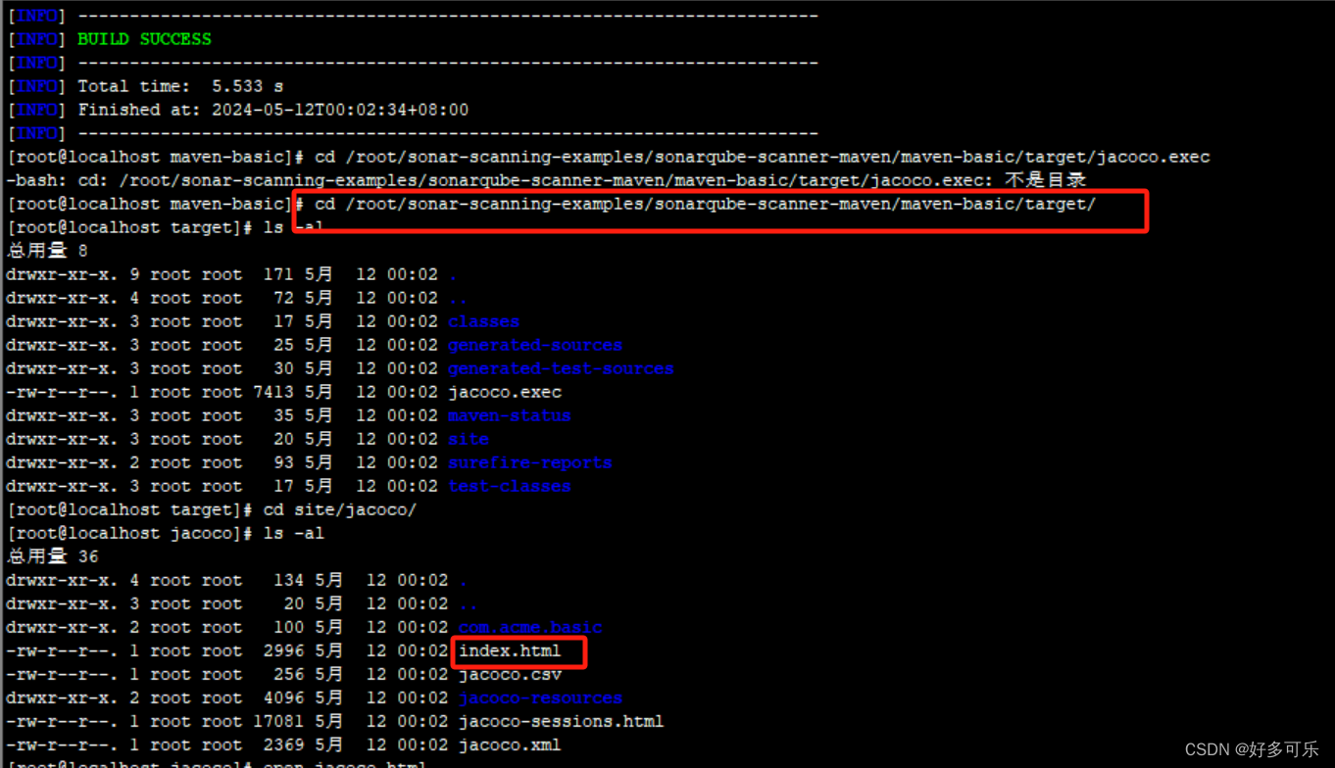Viewport: 1335px width, 768px height.
Task: Click the 'jacoco.xml' file name
Action: point(510,744)
